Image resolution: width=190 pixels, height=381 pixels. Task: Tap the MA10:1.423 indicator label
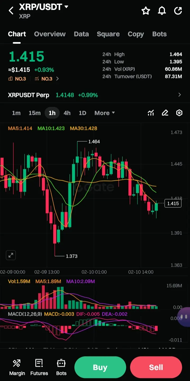click(x=51, y=128)
